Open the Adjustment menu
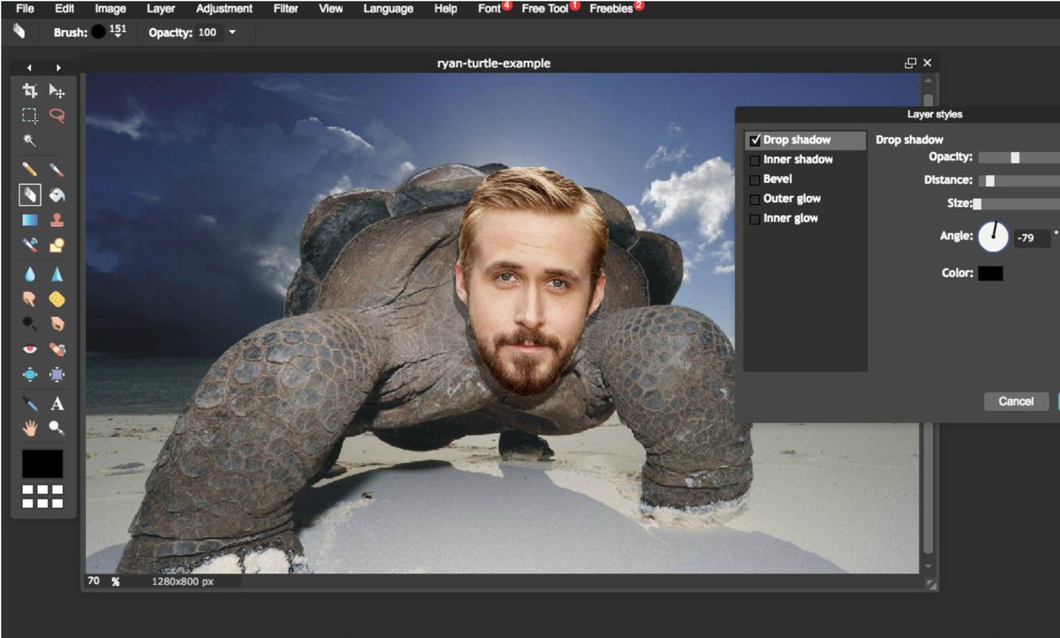The height and width of the screenshot is (638, 1060). [224, 9]
